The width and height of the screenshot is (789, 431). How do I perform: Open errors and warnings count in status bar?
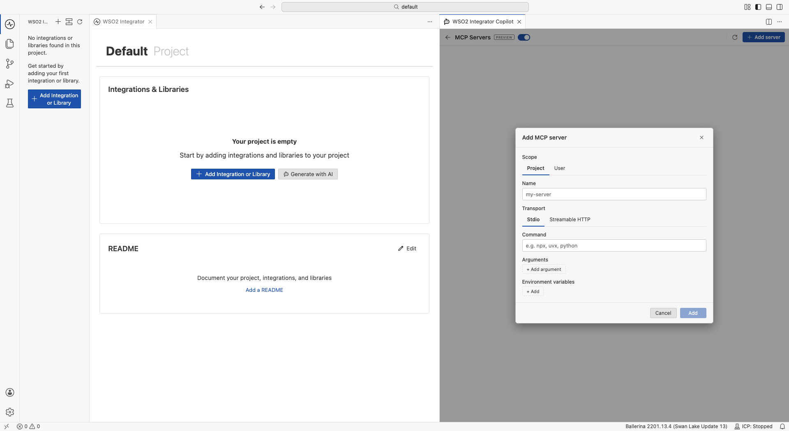click(28, 426)
